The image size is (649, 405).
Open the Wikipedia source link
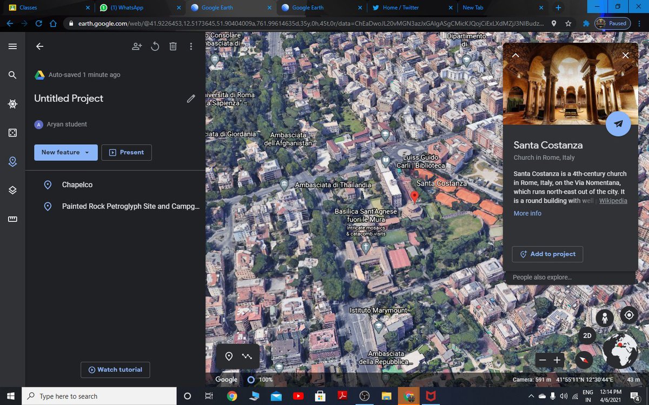tap(613, 201)
